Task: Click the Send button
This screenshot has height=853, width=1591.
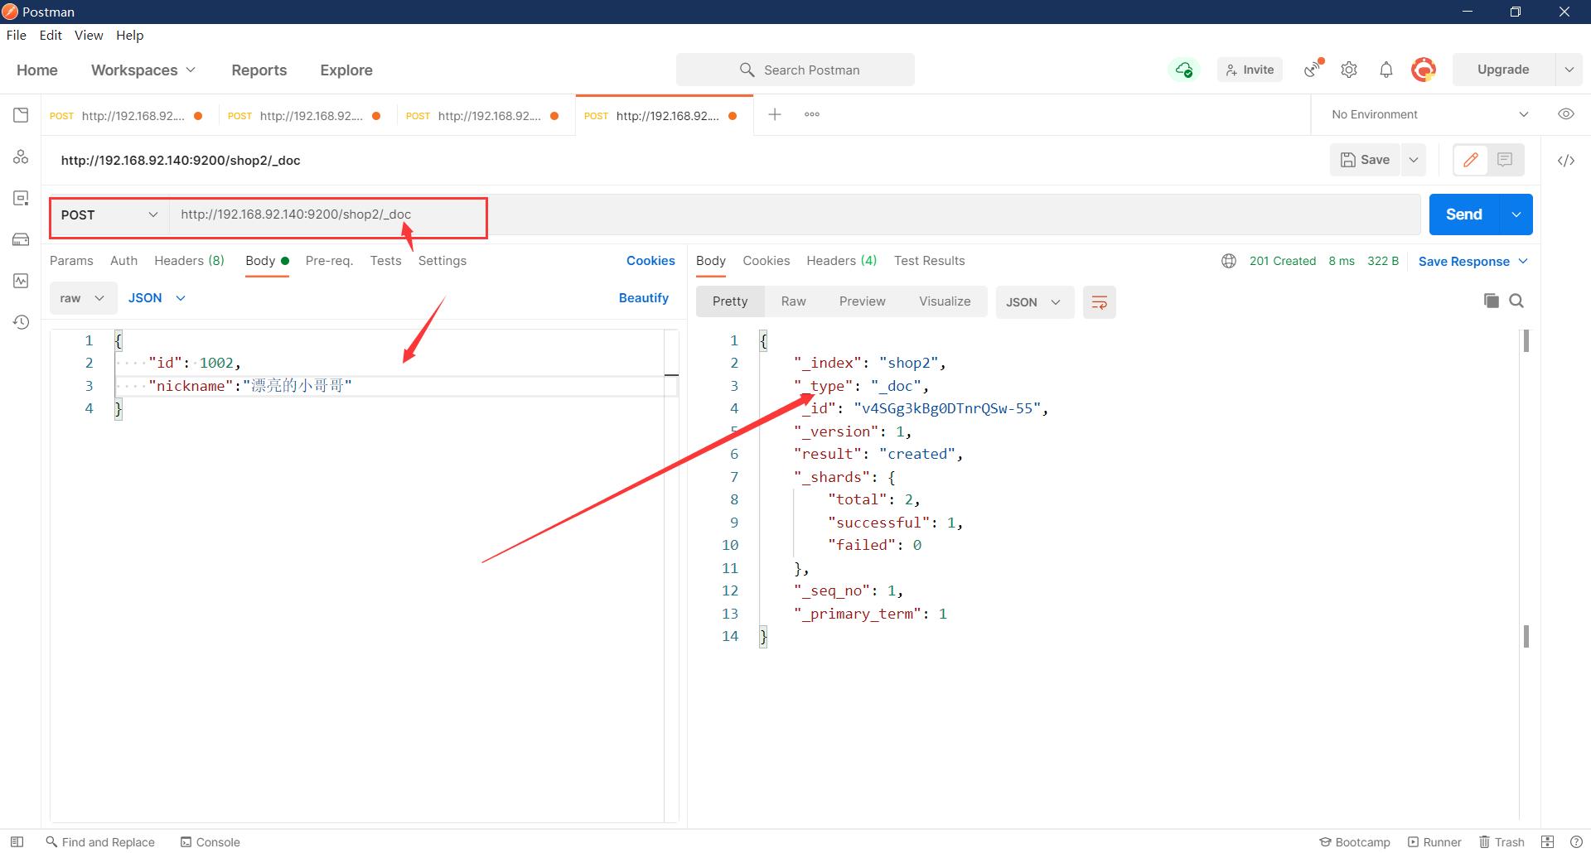Action: coord(1464,214)
